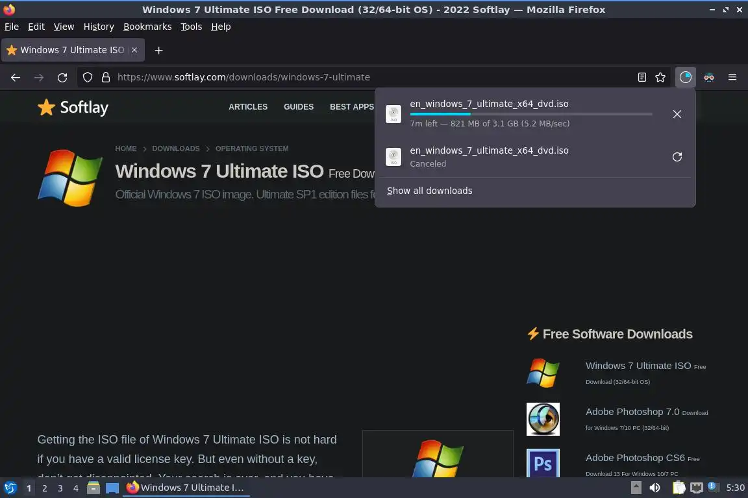Switch to workspace 4
748x498 pixels.
(x=75, y=488)
